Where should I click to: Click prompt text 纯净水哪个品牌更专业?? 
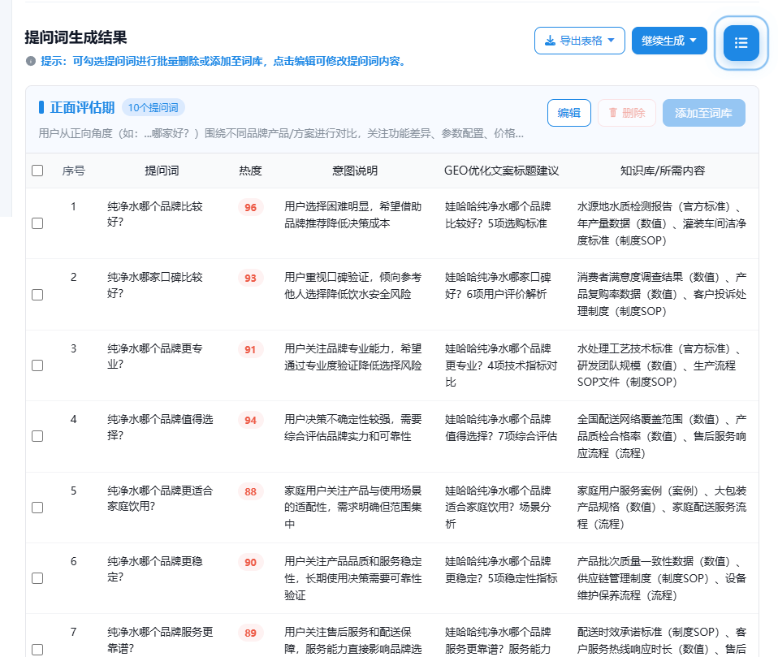pyautogui.click(x=155, y=357)
